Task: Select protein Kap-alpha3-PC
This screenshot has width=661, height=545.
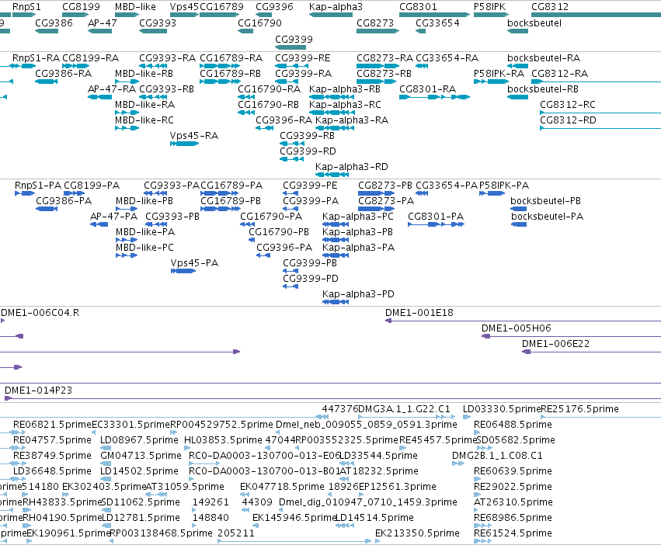Action: 358,217
